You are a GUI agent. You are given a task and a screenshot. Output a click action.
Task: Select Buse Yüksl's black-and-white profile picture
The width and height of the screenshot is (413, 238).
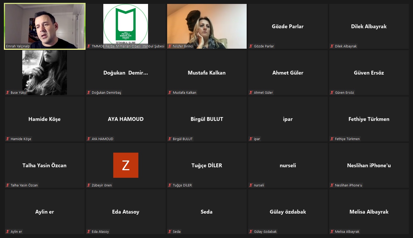click(x=44, y=73)
